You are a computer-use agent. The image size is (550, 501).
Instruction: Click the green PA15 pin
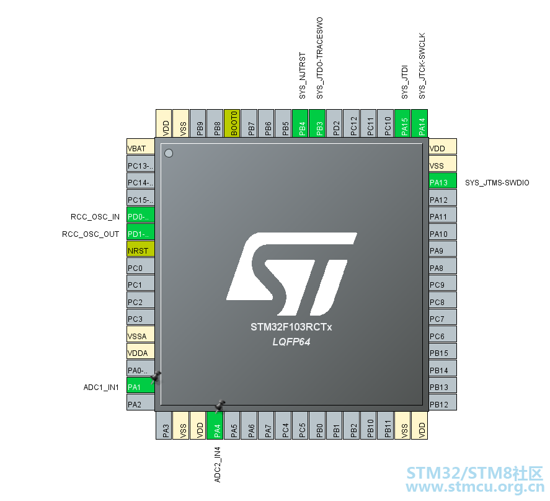click(402, 123)
